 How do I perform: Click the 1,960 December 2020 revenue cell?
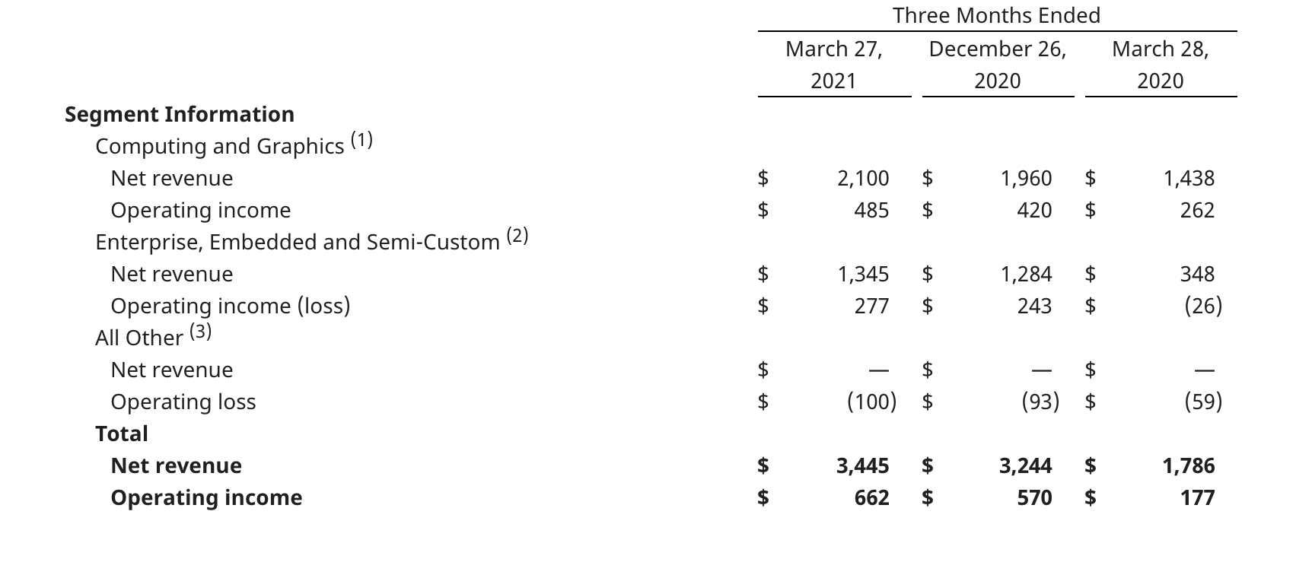1026,178
